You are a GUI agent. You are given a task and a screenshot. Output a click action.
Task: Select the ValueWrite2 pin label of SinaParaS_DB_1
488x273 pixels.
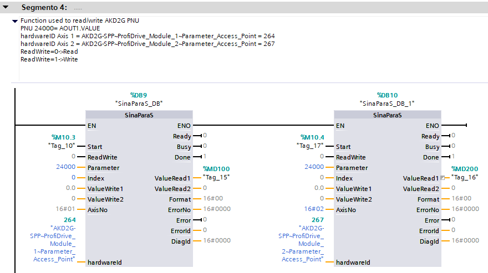coord(354,199)
